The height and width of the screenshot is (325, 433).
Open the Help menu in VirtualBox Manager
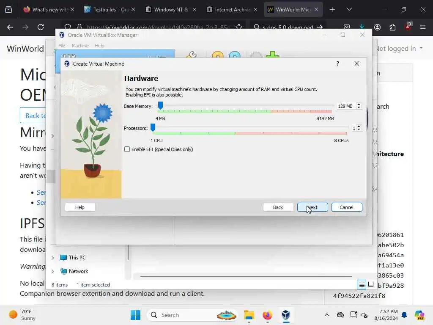pos(100,46)
